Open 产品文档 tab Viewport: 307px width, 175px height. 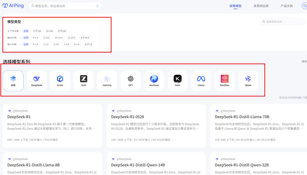point(287,6)
